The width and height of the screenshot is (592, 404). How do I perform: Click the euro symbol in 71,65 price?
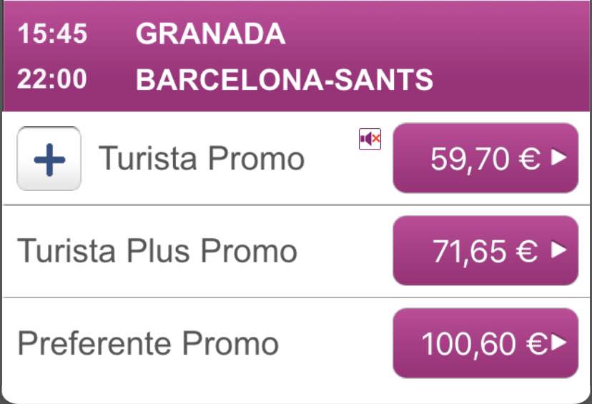[527, 251]
